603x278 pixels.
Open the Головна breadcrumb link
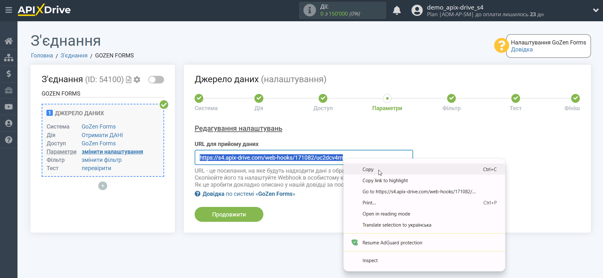(42, 56)
